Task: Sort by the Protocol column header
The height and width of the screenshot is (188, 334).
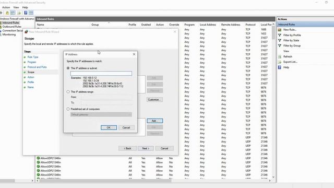Action: [x=250, y=25]
